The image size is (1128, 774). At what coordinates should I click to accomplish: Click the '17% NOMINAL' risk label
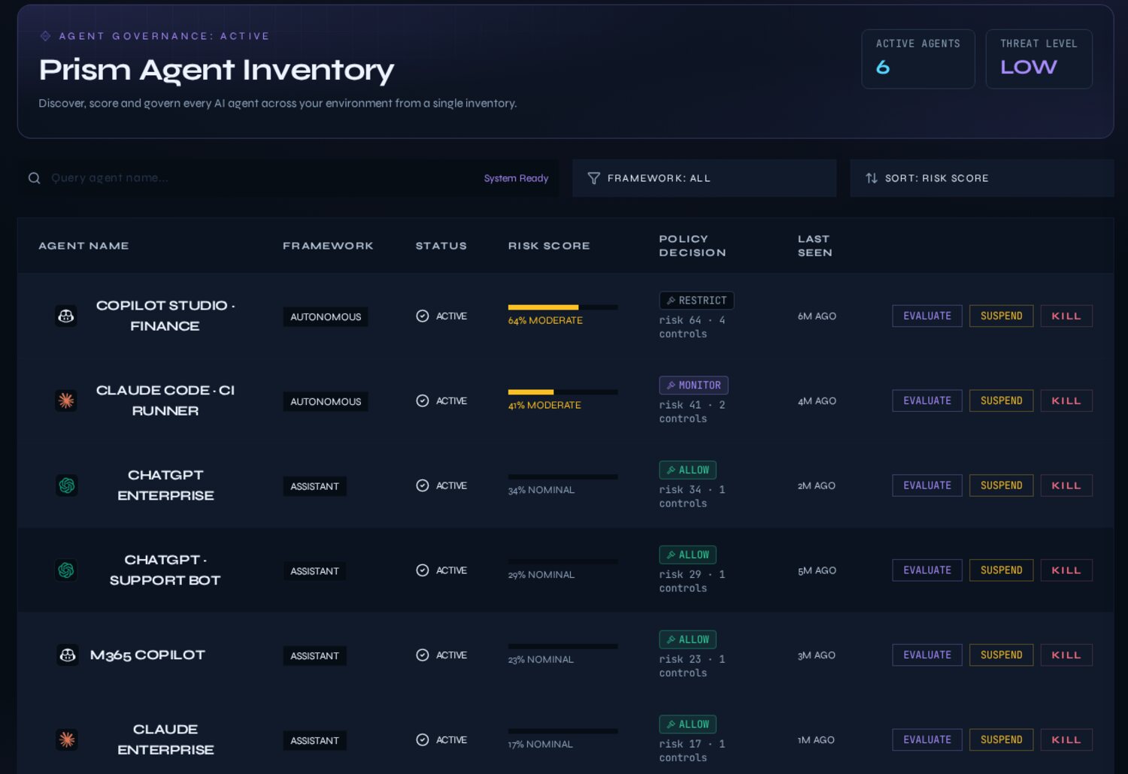(x=540, y=744)
